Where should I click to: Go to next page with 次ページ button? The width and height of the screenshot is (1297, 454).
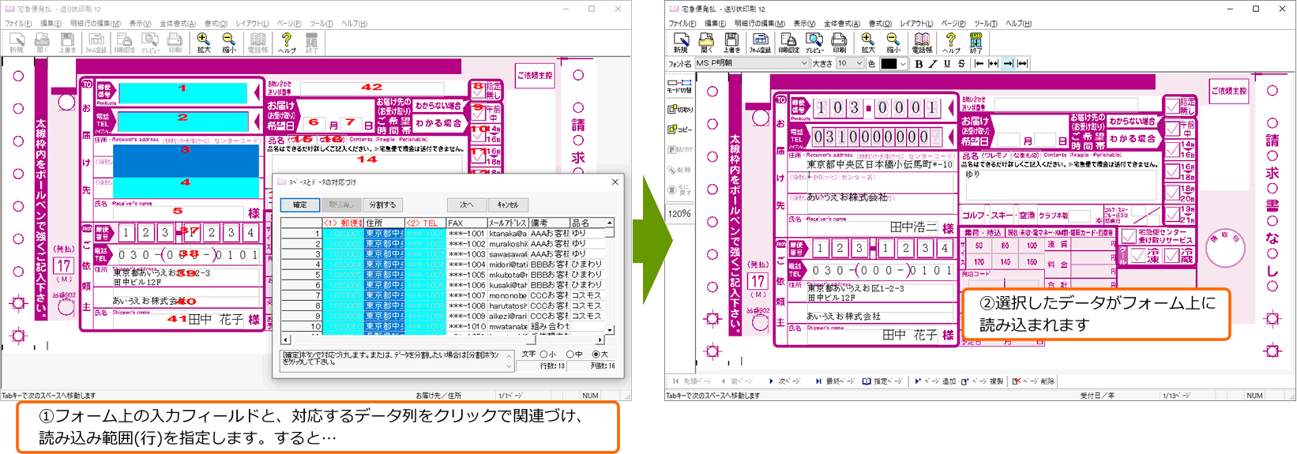coord(784,381)
